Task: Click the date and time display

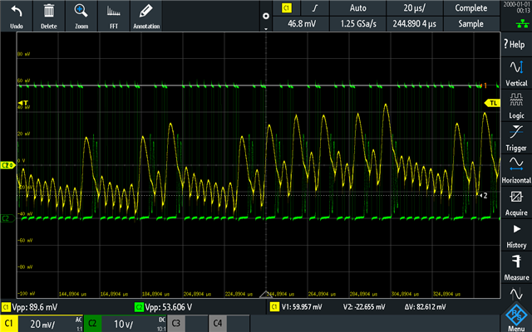Action: click(516, 7)
